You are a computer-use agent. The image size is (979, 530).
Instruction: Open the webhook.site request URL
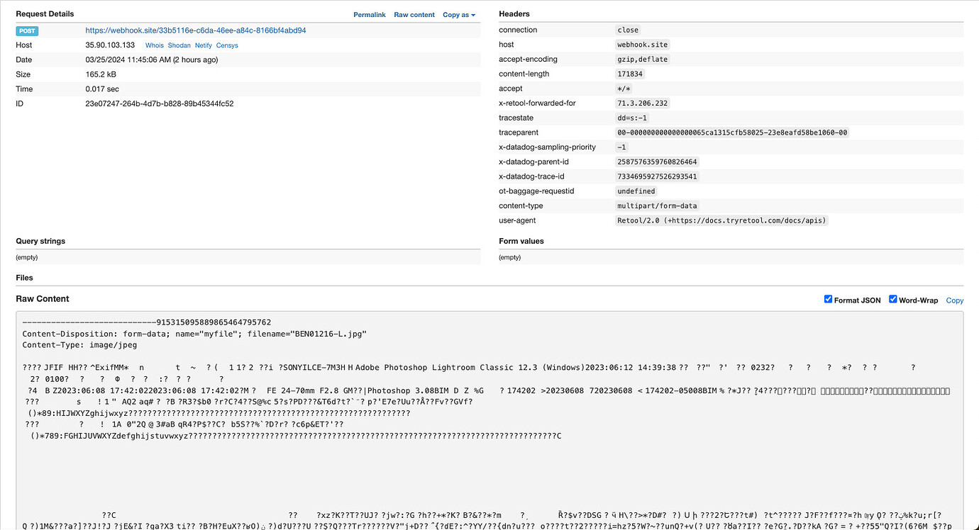pos(195,30)
